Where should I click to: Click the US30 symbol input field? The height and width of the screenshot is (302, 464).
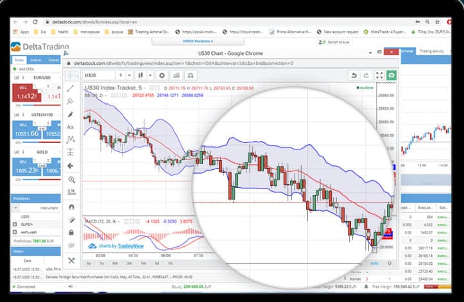click(x=99, y=76)
